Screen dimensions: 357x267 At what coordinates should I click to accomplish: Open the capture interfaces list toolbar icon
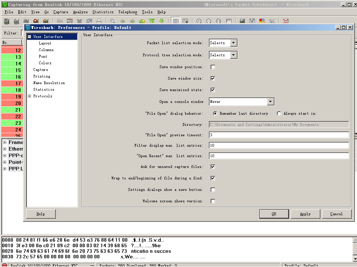coord(7,21)
